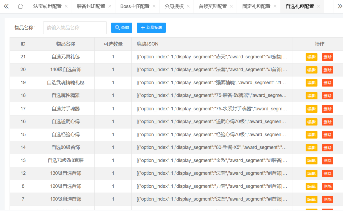
Task: Delete the 自选武魂精魄礼包 row
Action: (x=328, y=83)
